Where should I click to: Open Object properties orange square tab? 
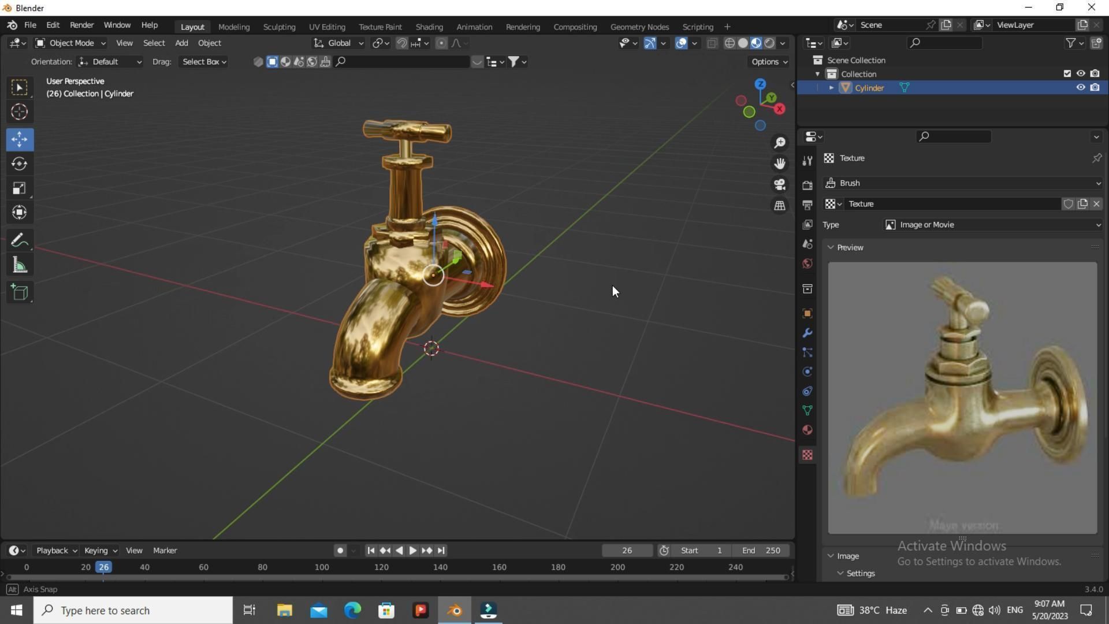tap(807, 314)
